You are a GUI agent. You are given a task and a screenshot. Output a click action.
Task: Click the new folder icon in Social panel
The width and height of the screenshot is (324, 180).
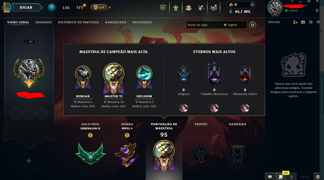point(303,22)
